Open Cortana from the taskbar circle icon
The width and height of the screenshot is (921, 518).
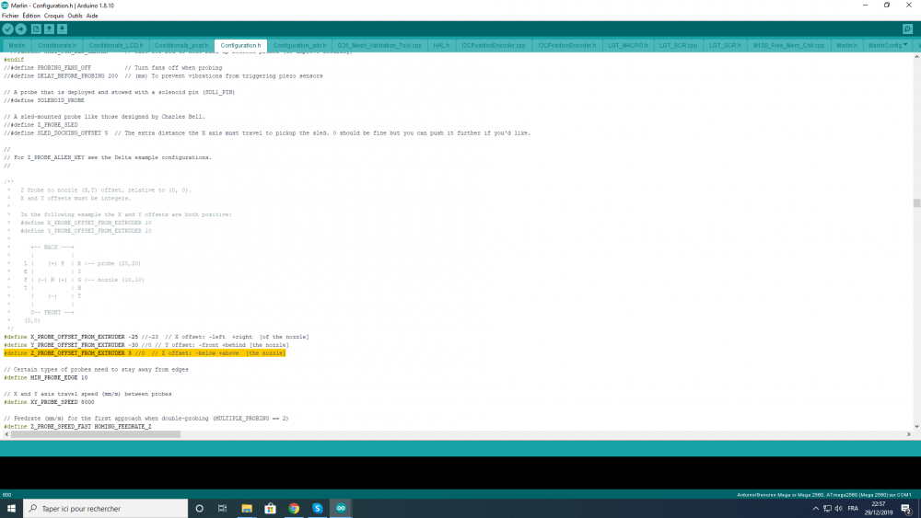tap(199, 509)
